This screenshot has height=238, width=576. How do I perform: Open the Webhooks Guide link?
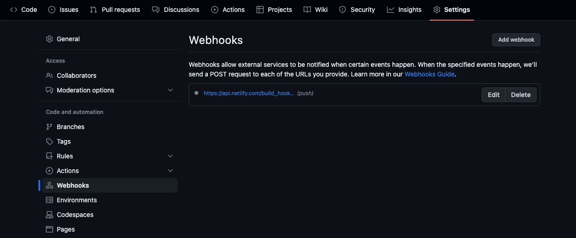pyautogui.click(x=429, y=74)
